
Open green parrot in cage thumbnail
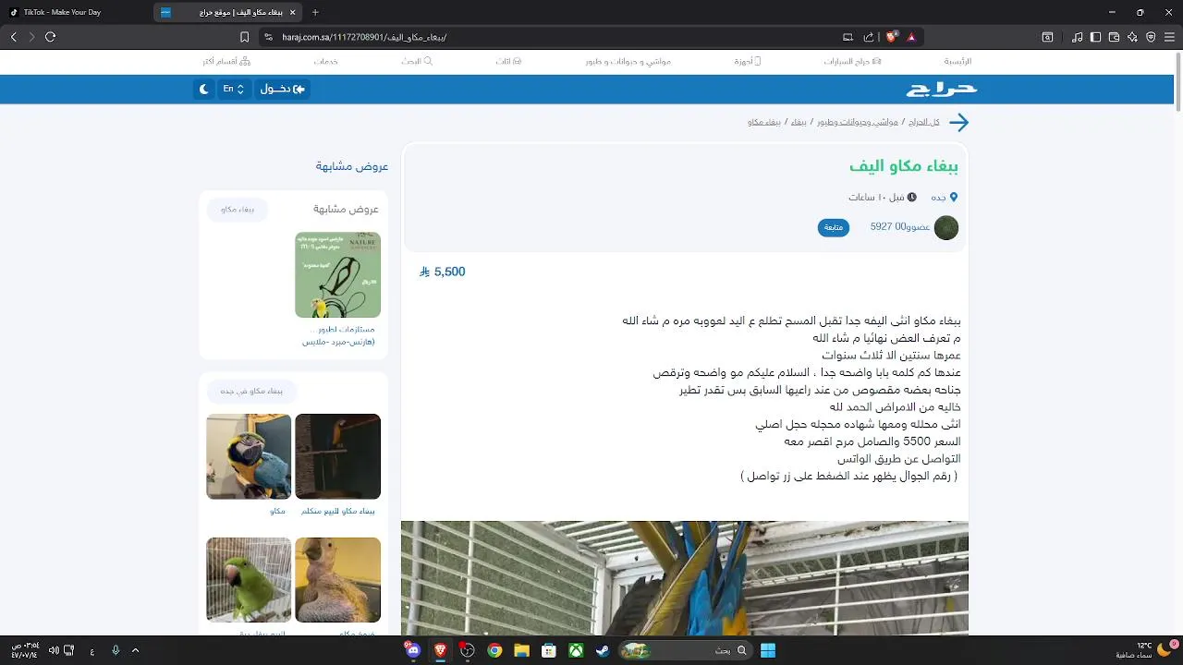249,580
